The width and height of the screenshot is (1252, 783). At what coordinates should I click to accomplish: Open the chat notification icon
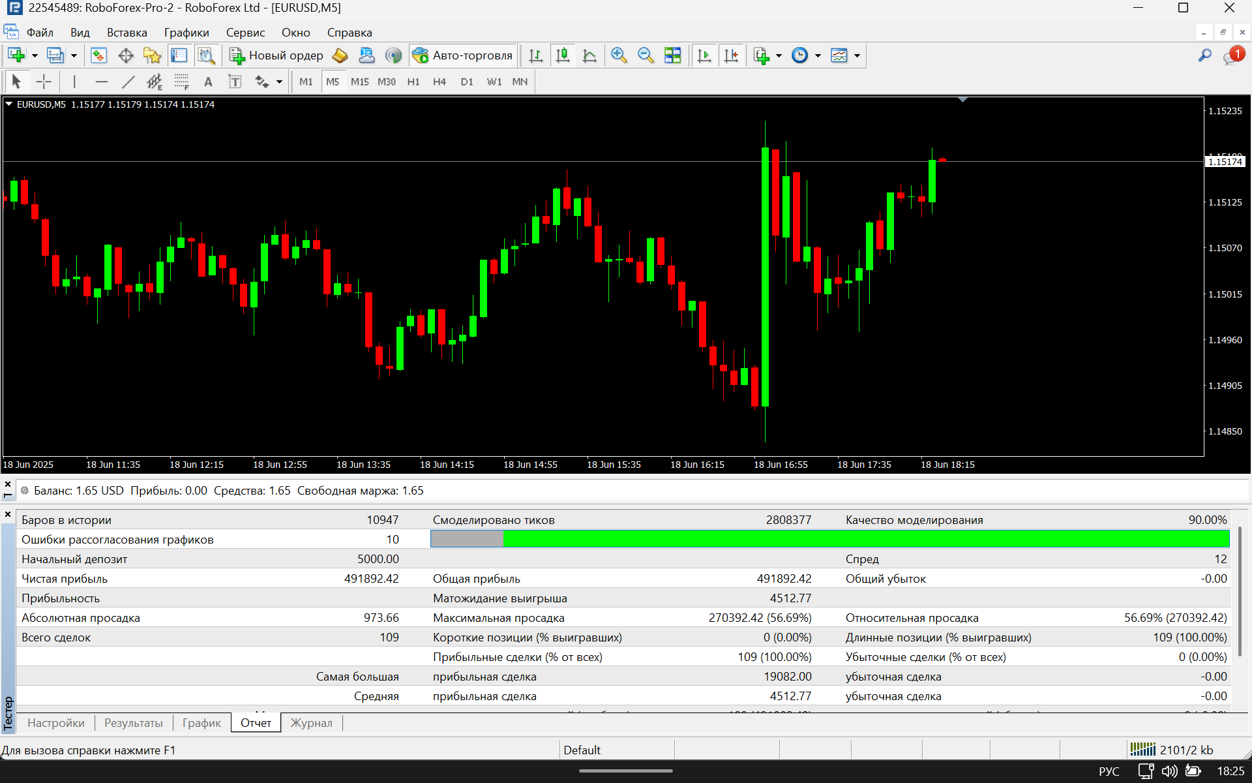coord(1233,55)
